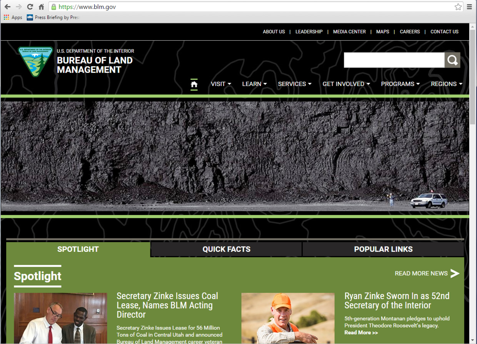Click the coal wall banner image
Viewport: 477px width, 344px height.
tap(235, 156)
